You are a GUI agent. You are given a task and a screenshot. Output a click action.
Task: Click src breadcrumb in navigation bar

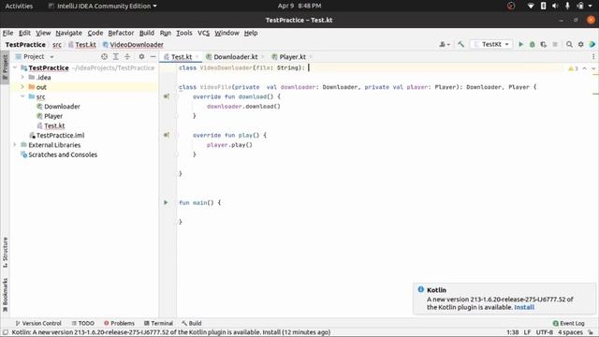tap(57, 45)
